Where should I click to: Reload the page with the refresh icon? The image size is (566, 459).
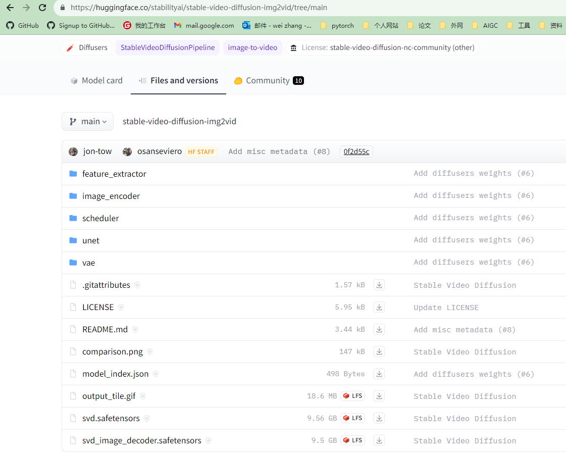coord(42,7)
